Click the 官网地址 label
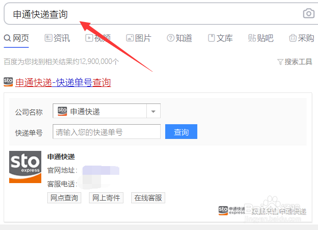This screenshot has width=318, height=230. pyautogui.click(x=62, y=170)
